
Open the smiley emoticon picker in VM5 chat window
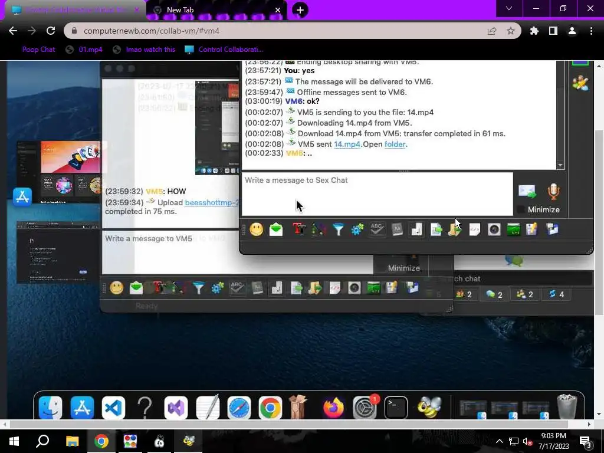pyautogui.click(x=117, y=288)
